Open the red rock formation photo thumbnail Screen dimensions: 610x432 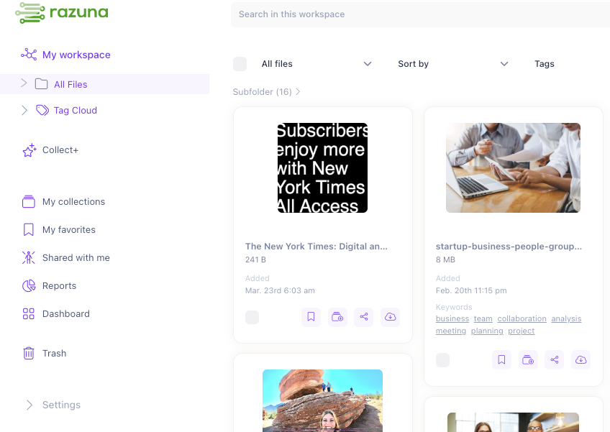tap(322, 400)
